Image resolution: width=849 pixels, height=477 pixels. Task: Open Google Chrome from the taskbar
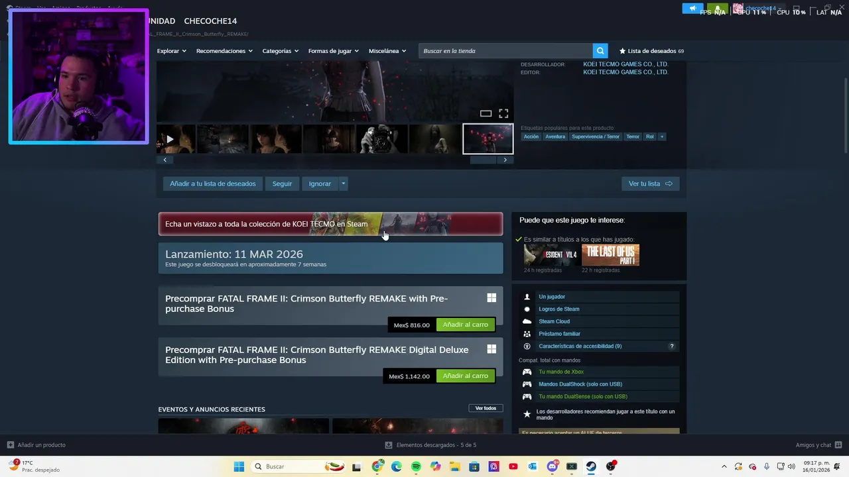(377, 466)
